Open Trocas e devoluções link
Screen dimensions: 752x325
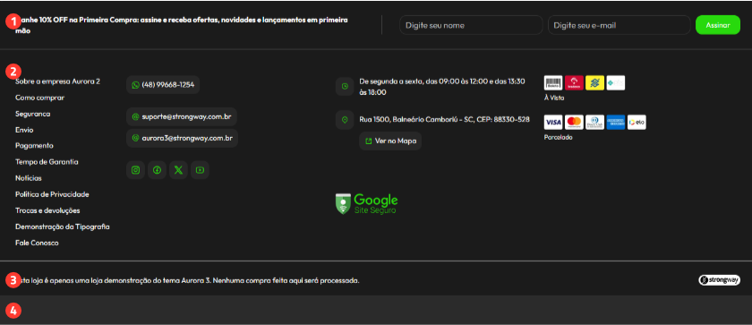[47, 211]
